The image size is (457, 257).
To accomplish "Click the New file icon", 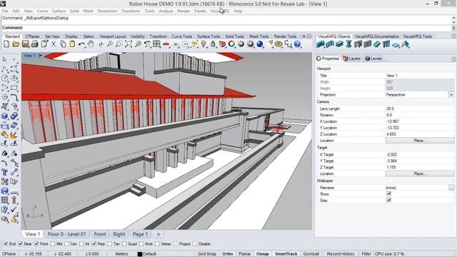I will point(6,44).
